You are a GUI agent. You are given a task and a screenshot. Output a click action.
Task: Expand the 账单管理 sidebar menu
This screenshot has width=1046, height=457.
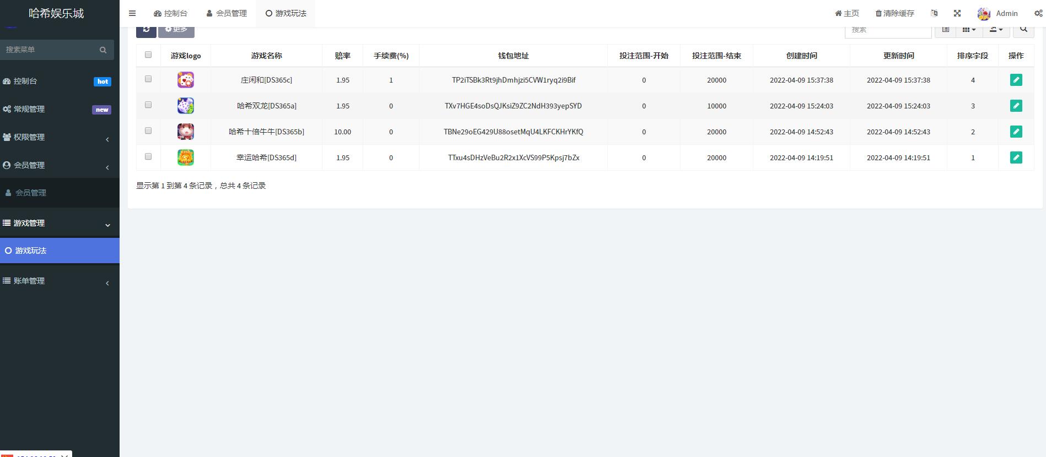tap(60, 281)
